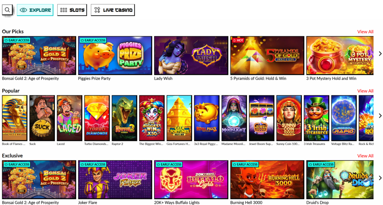Select the Suck slot thumbnail
The width and height of the screenshot is (383, 205).
[x=42, y=118]
